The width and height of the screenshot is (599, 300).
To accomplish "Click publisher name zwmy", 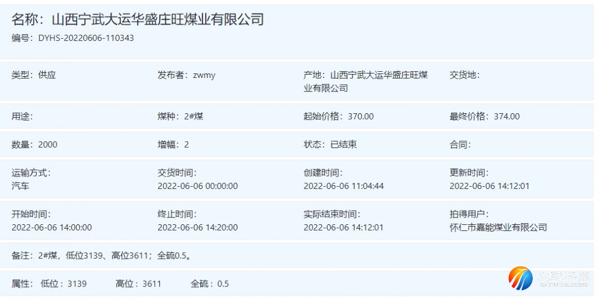I will pyautogui.click(x=204, y=75).
